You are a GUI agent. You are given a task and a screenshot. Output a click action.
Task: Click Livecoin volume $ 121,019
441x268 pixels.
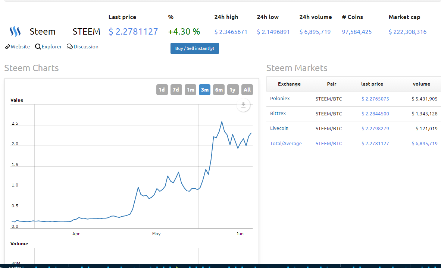(426, 128)
